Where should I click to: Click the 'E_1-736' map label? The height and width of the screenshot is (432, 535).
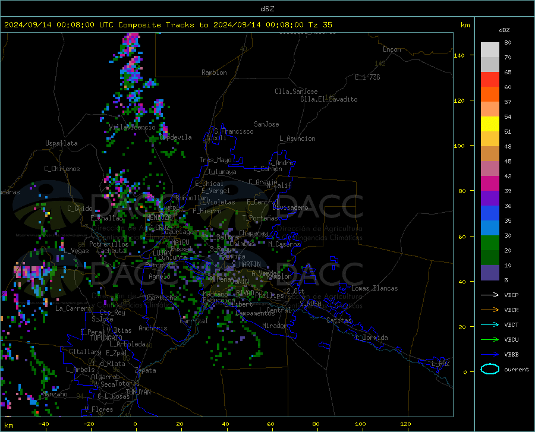click(367, 77)
